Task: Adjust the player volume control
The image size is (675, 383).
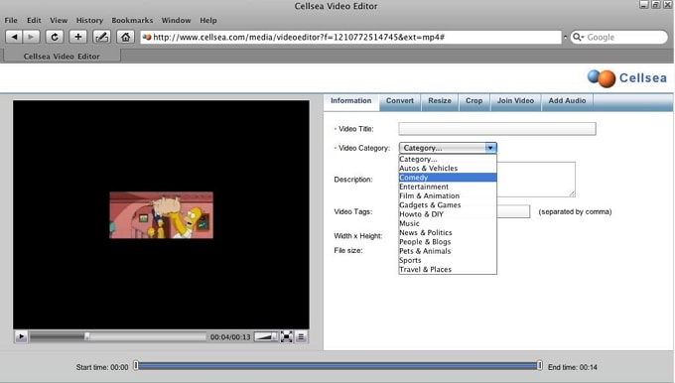Action: click(x=266, y=336)
